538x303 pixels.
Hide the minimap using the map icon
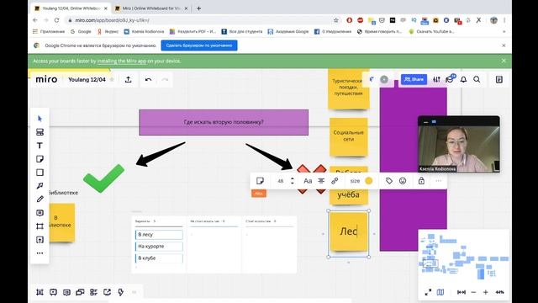pyautogui.click(x=440, y=292)
